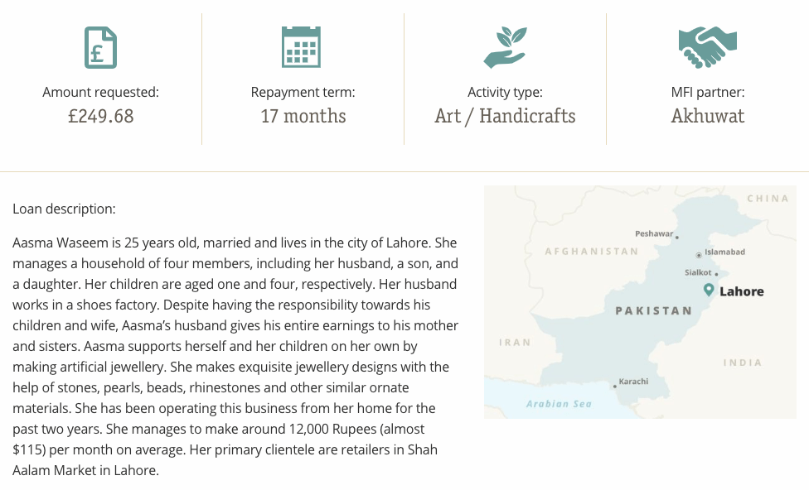The width and height of the screenshot is (809, 490).
Task: Open the Akhuwat MFI partner name
Action: [707, 116]
